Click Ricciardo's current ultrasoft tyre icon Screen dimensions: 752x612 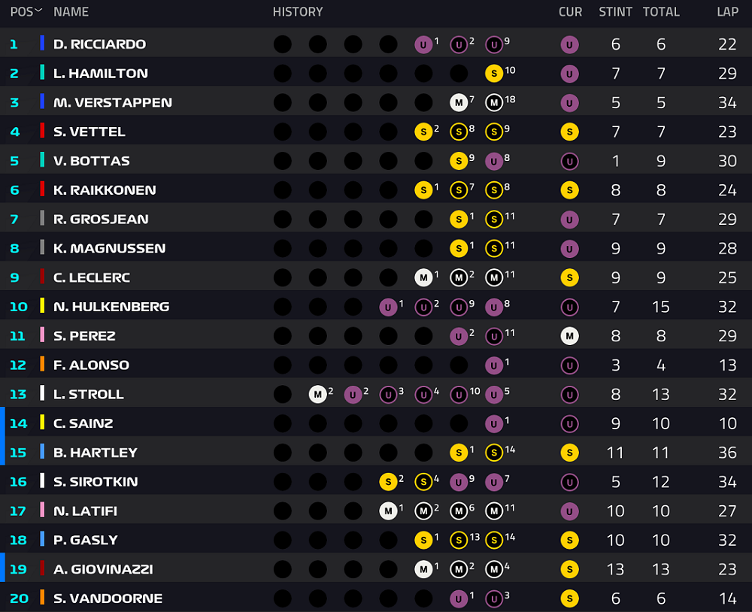pos(569,44)
